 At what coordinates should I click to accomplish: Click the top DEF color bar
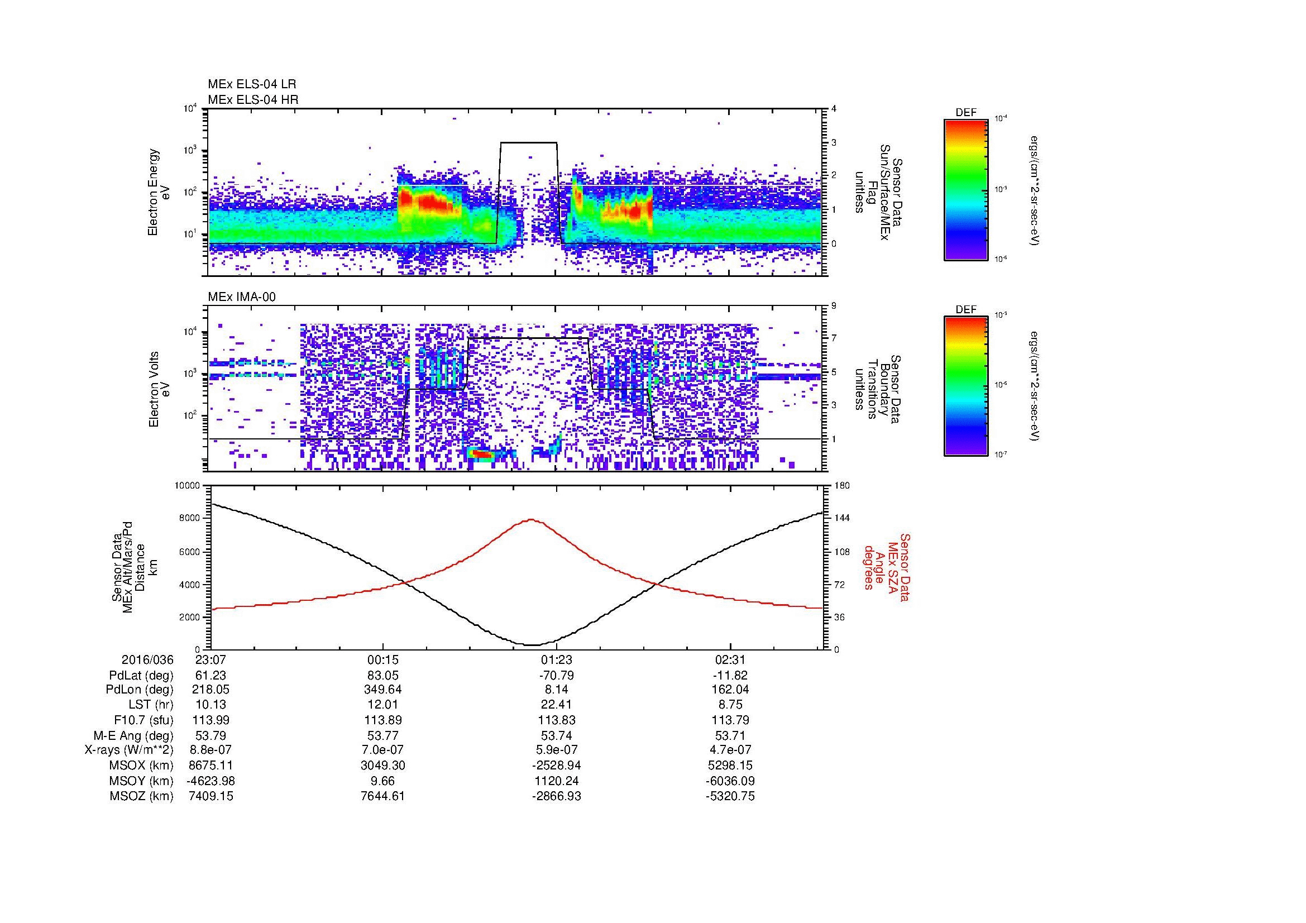pos(965,189)
